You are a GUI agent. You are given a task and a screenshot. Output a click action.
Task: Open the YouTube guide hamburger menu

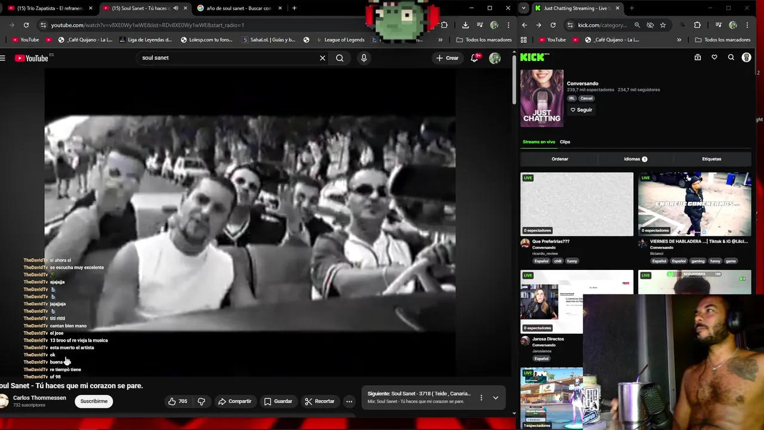pos(3,58)
